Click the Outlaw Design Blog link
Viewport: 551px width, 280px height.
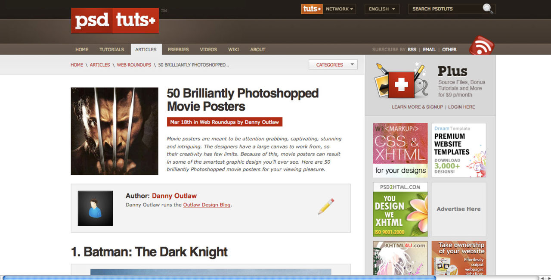tap(207, 205)
